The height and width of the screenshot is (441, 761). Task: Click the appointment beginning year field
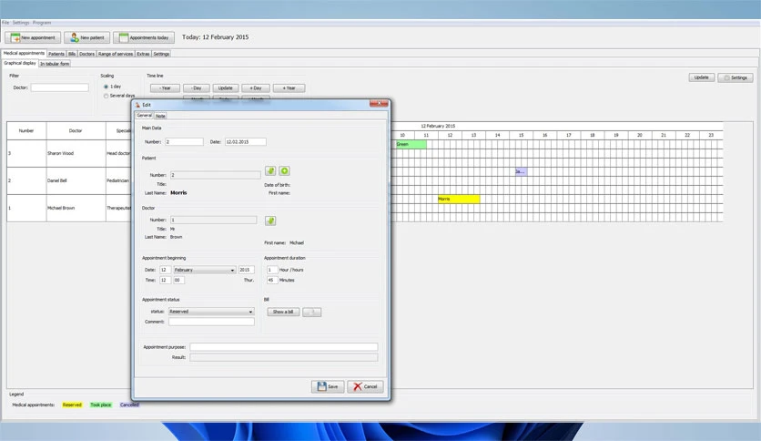(246, 270)
